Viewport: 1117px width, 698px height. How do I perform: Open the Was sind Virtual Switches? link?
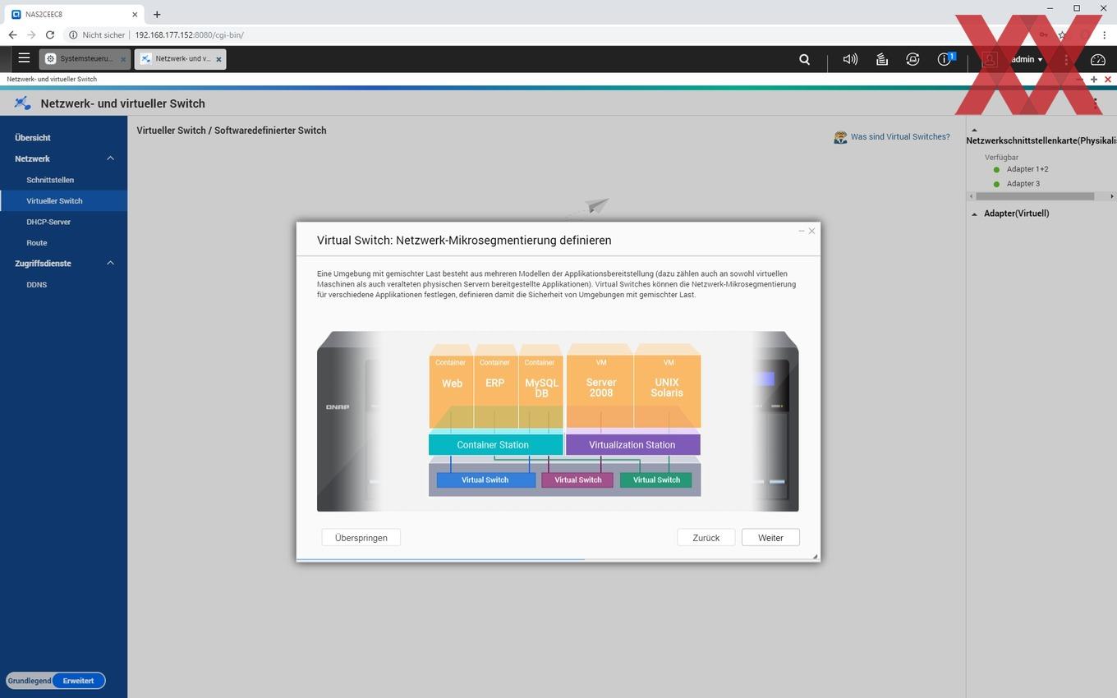tap(900, 137)
